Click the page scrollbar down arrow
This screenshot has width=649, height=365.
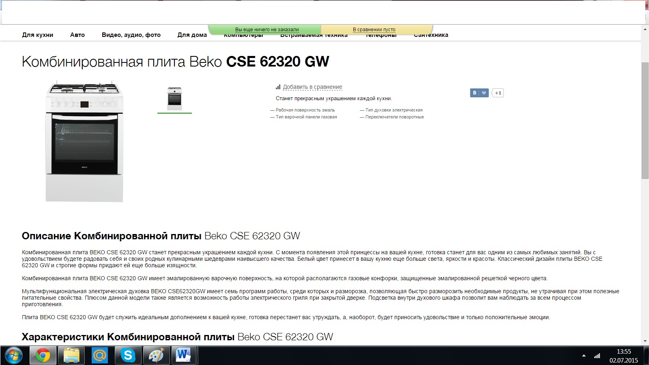[645, 341]
